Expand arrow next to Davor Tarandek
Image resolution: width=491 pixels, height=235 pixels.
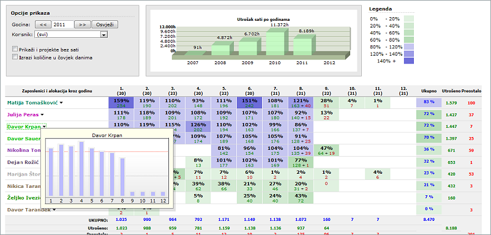tap(54, 210)
